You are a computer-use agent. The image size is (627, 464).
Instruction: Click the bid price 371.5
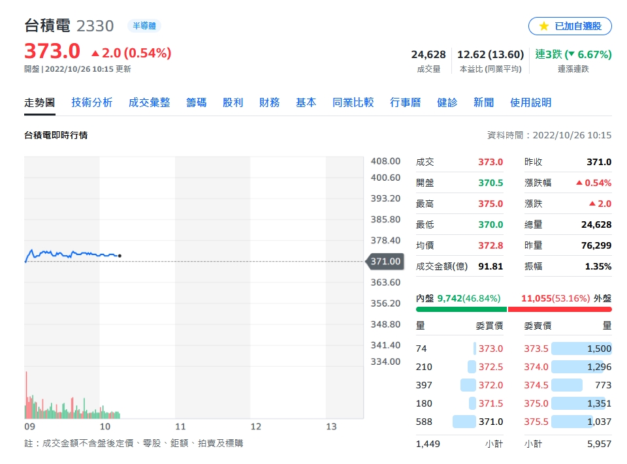[490, 404]
